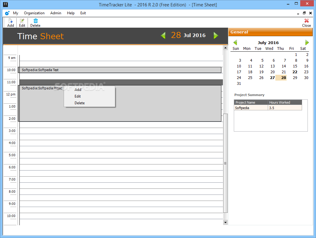Show previous month in mini calendar
The width and height of the screenshot is (316, 238).
[235, 43]
